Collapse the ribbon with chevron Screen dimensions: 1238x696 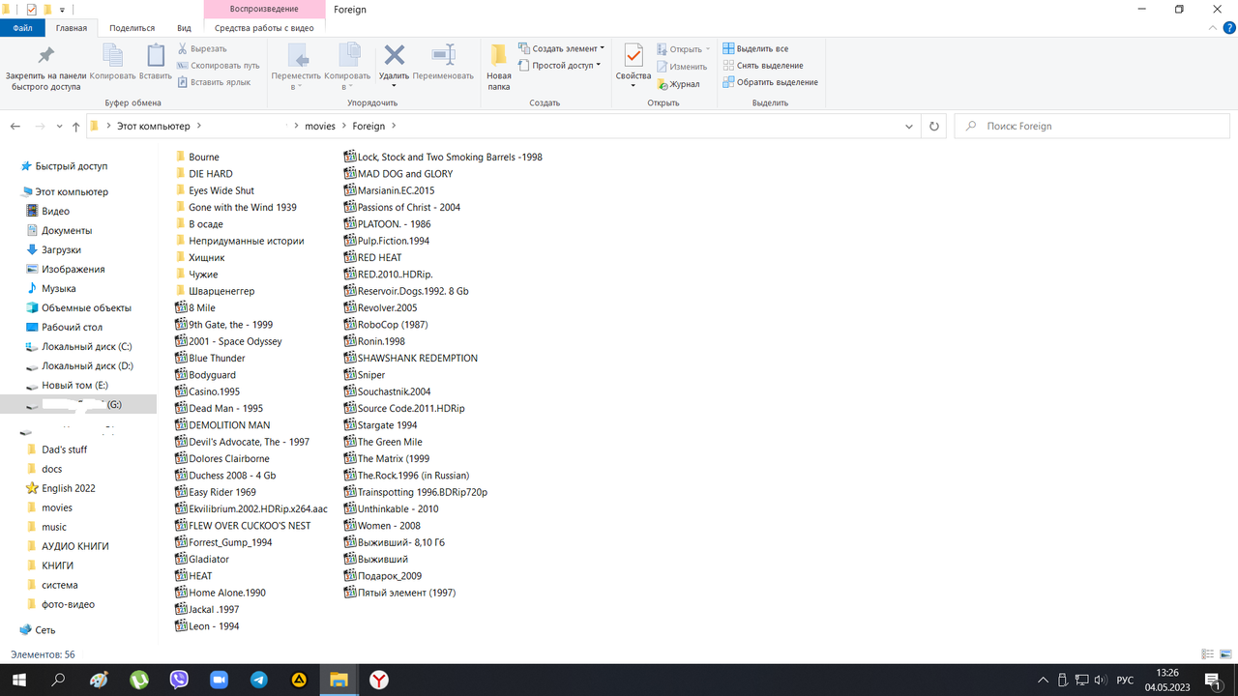(1211, 28)
